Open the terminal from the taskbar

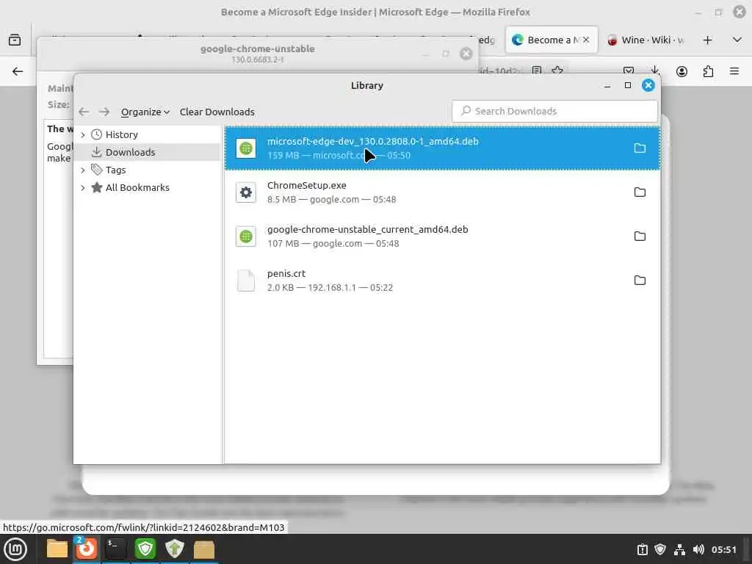(115, 549)
